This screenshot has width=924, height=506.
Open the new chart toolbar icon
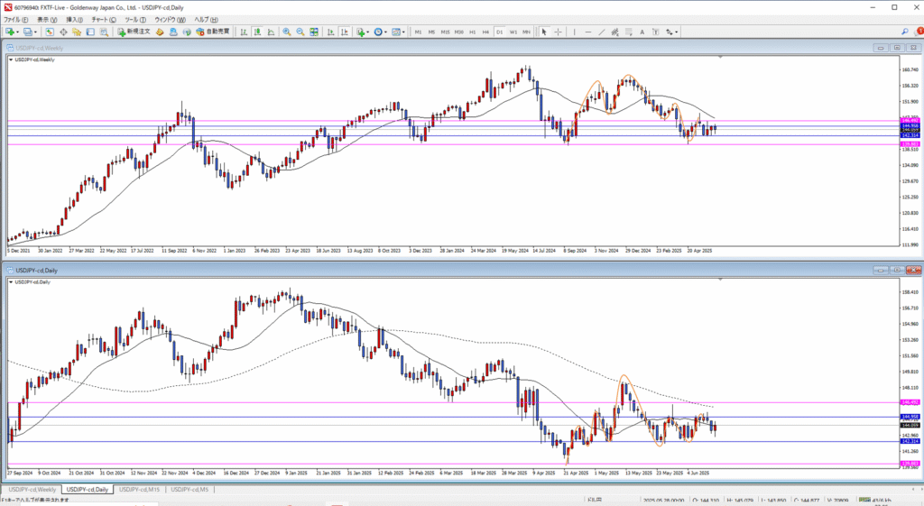(x=10, y=32)
